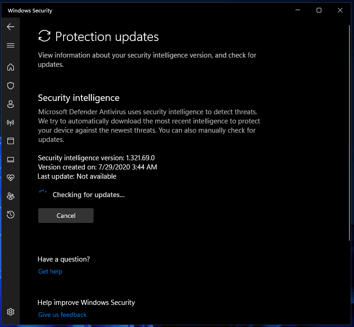Cancel the update check

pyautogui.click(x=66, y=216)
